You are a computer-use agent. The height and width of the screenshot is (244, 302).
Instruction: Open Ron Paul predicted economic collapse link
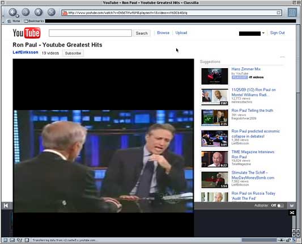click(x=256, y=134)
